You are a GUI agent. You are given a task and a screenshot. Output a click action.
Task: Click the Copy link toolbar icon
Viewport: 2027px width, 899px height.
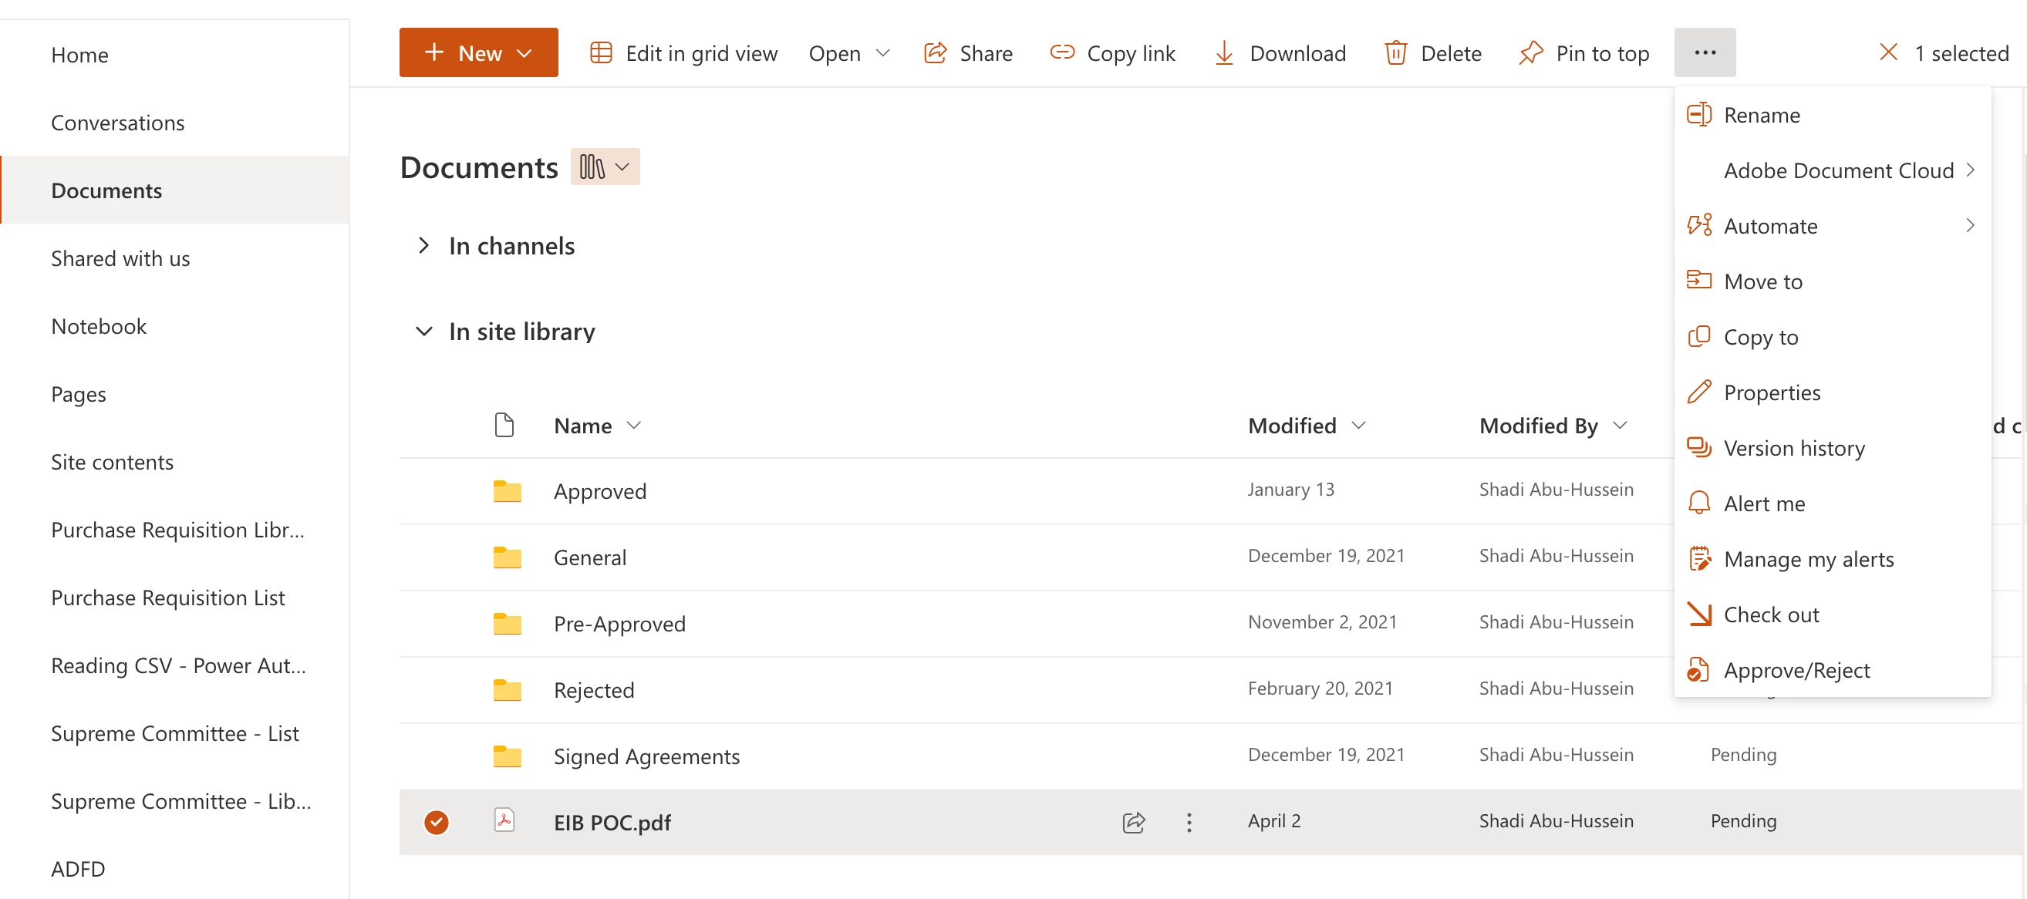tap(1061, 52)
